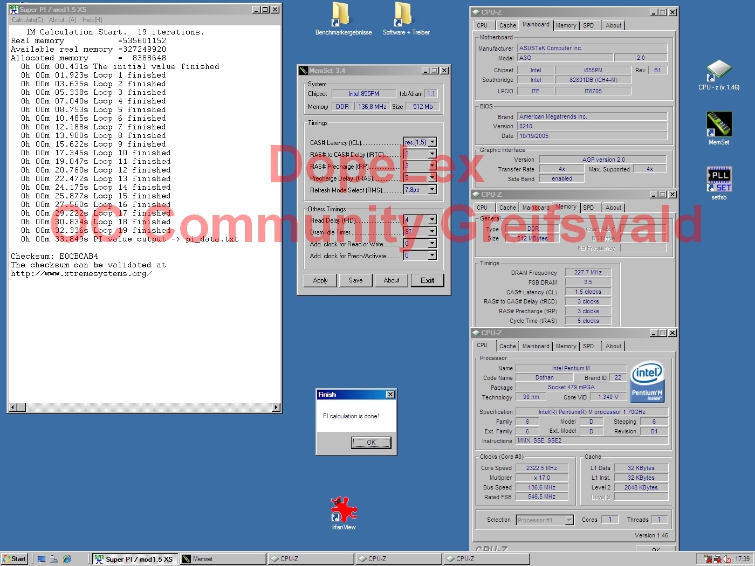Viewport: 755px width, 566px height.
Task: Select Memory tab in top CPU-Z window
Action: pyautogui.click(x=566, y=25)
